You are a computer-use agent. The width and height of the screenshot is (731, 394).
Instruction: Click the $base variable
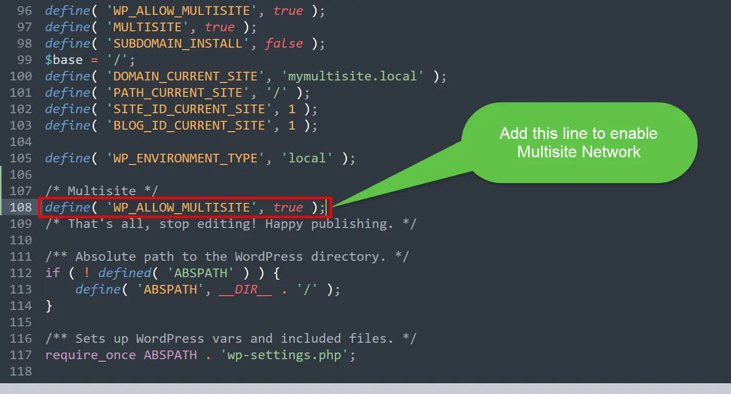(x=64, y=59)
